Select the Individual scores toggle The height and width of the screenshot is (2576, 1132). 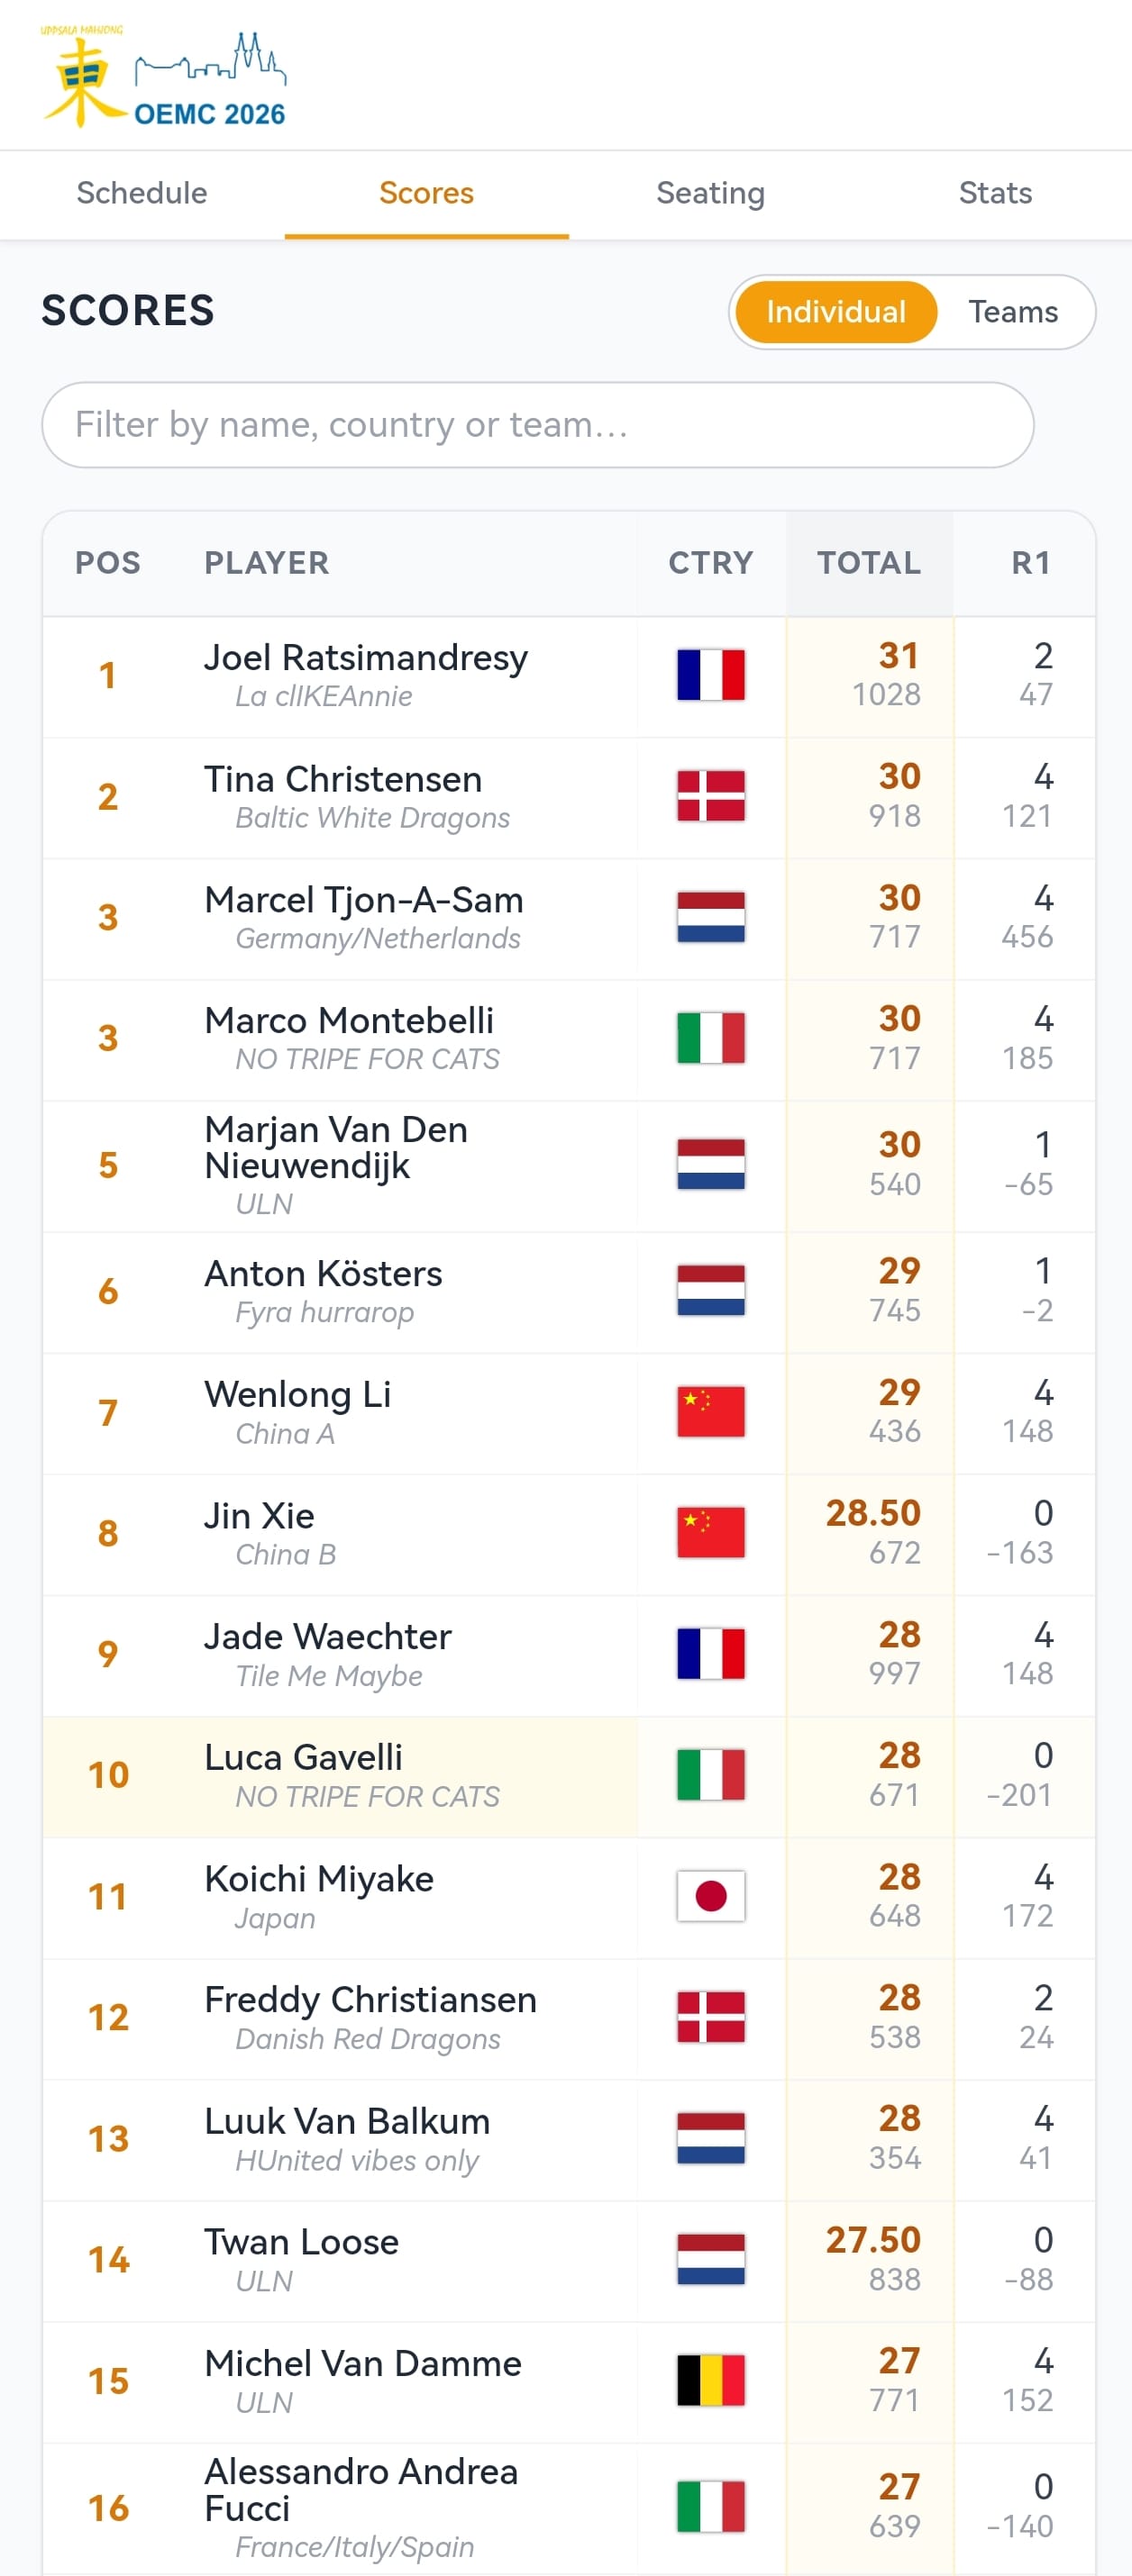[835, 312]
